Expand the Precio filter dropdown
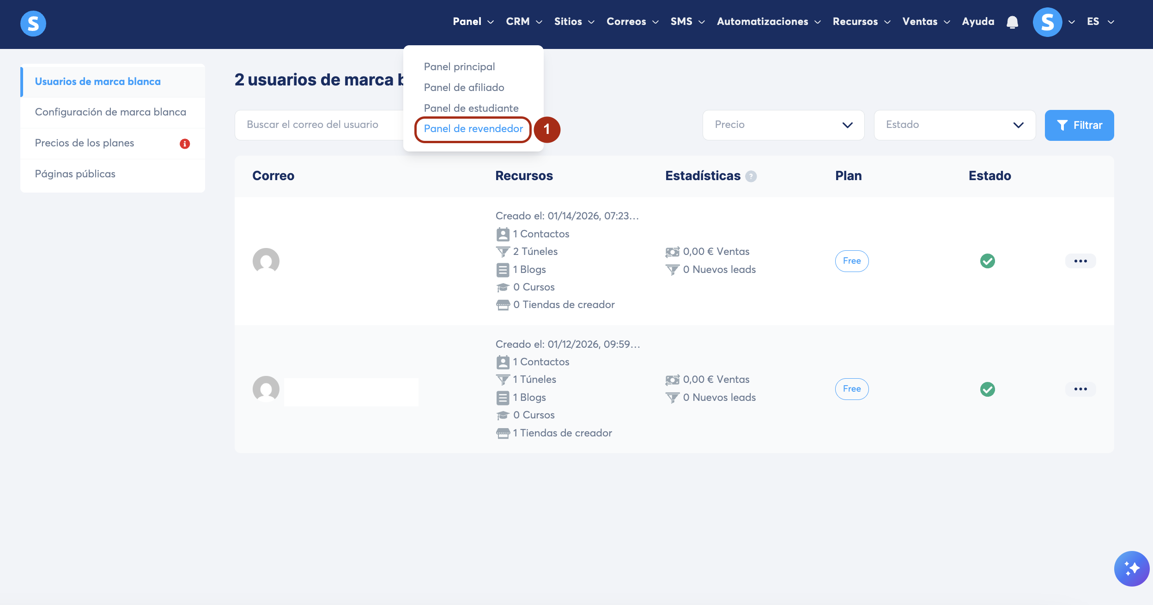 point(783,125)
